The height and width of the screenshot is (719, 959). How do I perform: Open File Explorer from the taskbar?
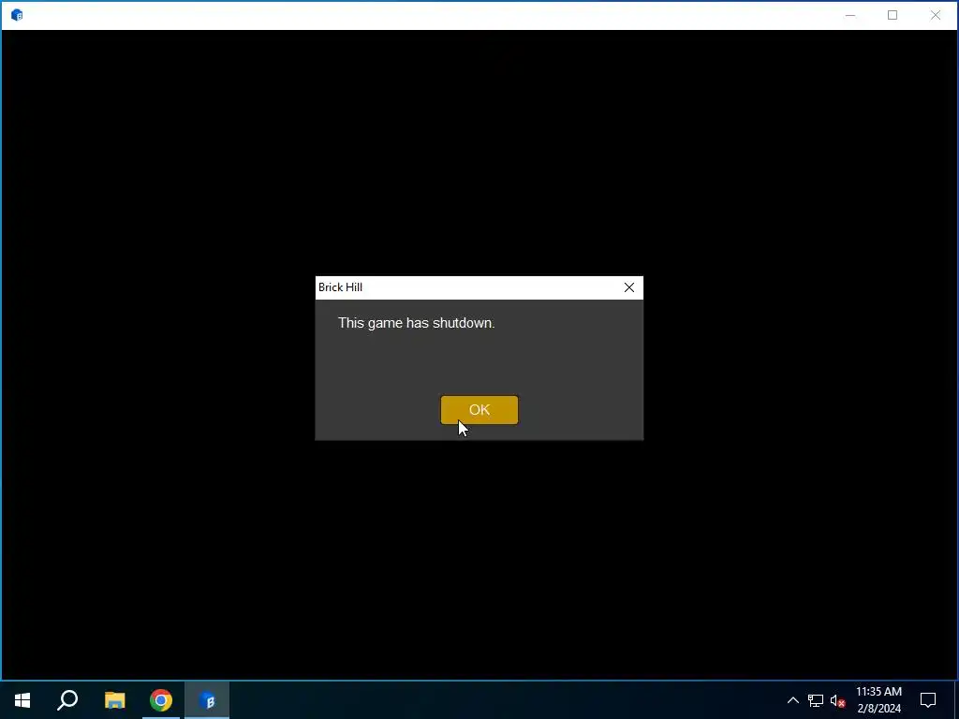(x=114, y=700)
